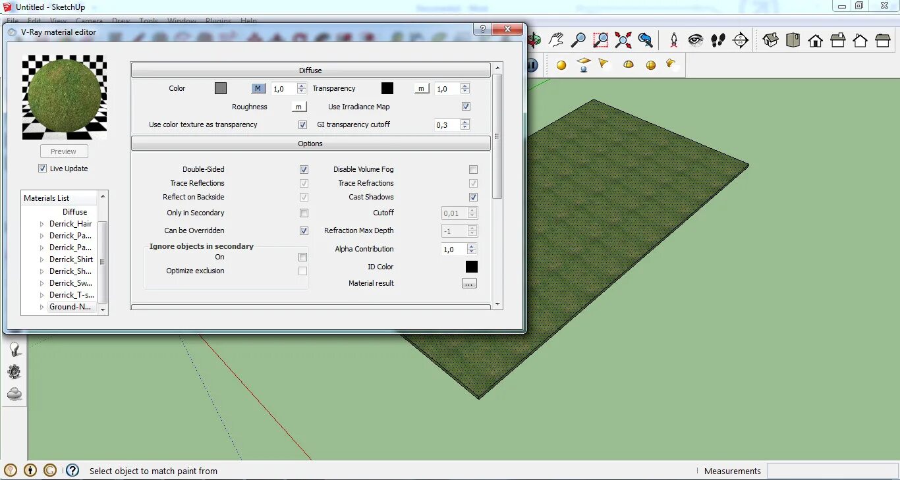The height and width of the screenshot is (480, 900).
Task: Select the Walk tool
Action: [x=717, y=40]
